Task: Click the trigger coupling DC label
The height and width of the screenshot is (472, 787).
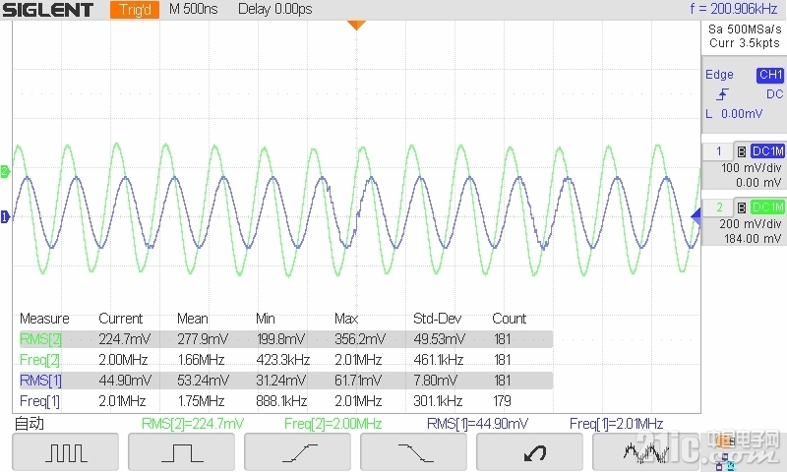Action: click(774, 94)
